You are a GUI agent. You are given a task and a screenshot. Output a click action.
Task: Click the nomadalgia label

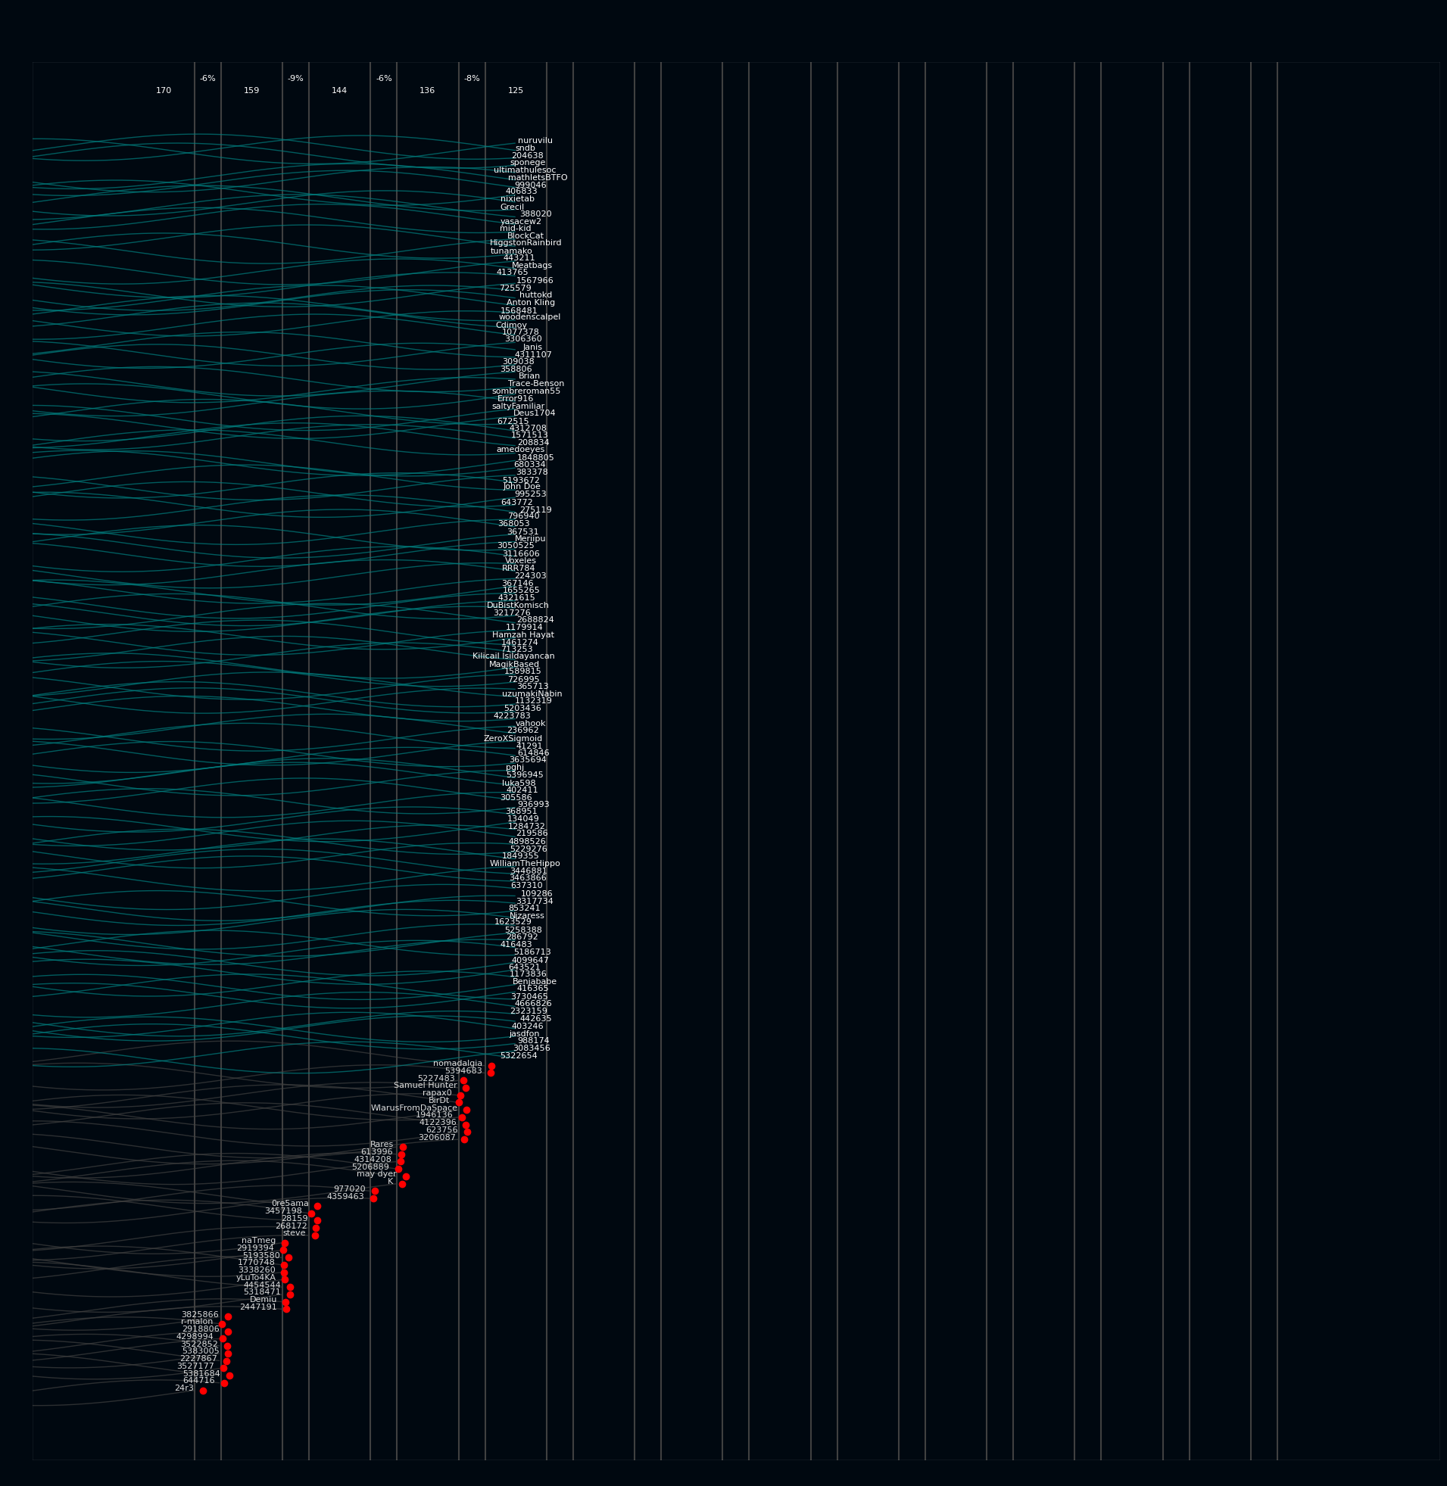tap(457, 1064)
